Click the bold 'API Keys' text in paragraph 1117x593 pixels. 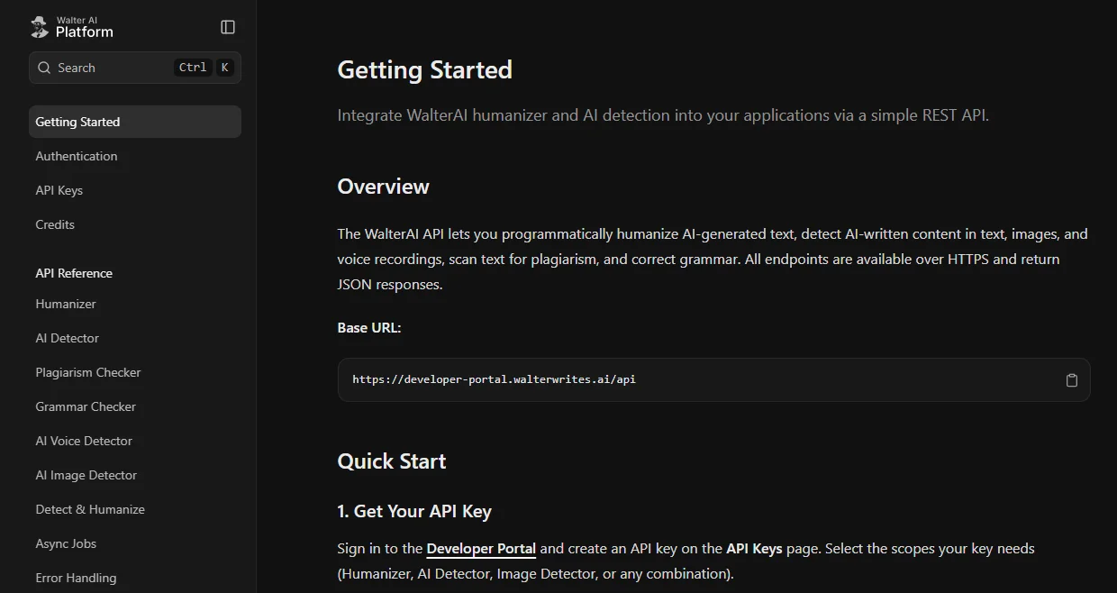[754, 548]
